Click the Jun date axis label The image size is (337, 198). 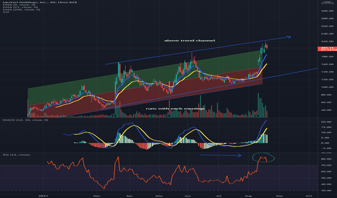(x=188, y=196)
